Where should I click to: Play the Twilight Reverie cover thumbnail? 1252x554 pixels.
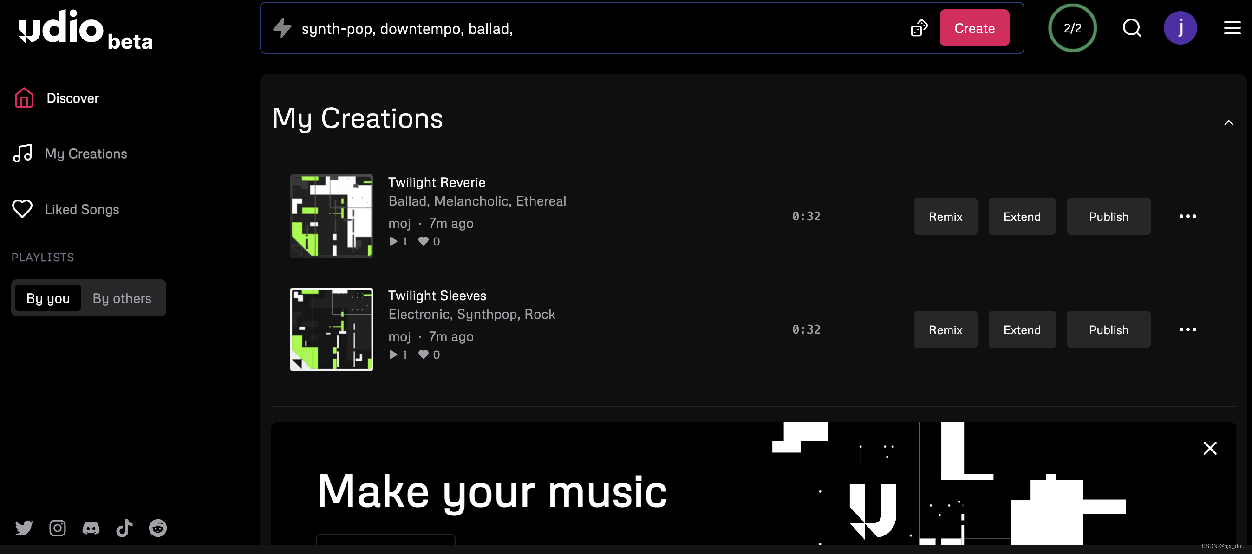click(332, 216)
